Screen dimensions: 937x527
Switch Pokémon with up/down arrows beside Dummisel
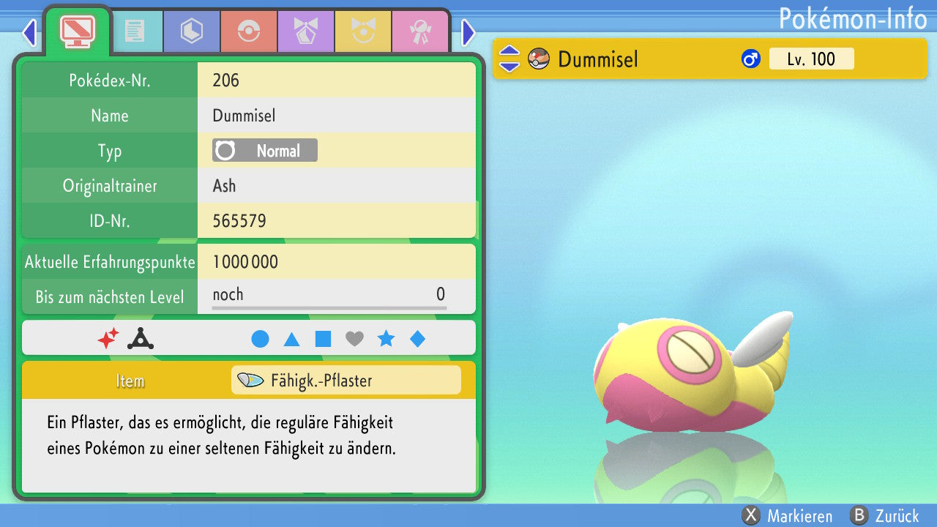[509, 59]
